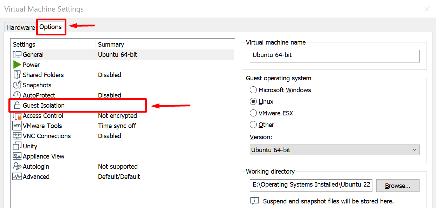436x208 pixels.
Task: Click the green Power play icon
Action: click(x=17, y=65)
